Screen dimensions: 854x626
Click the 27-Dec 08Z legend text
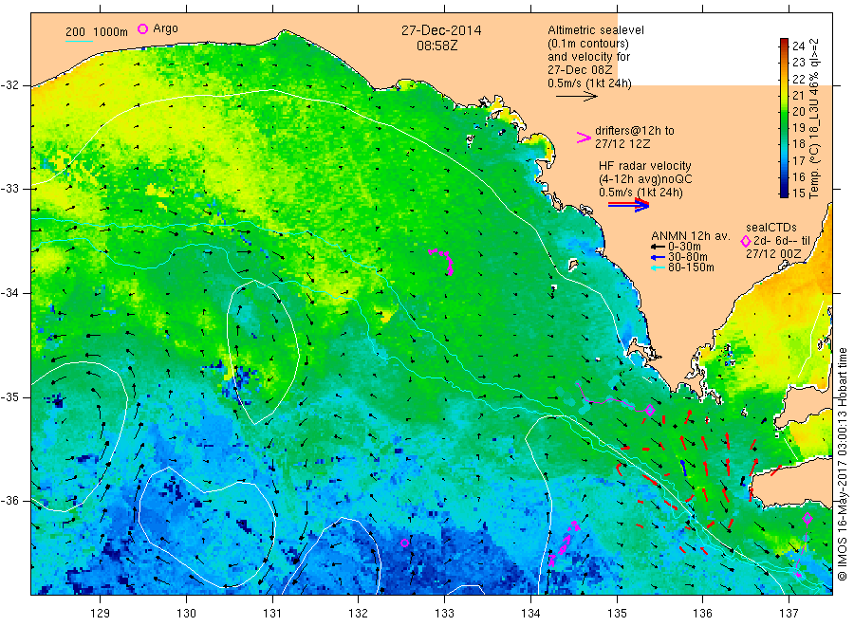580,69
